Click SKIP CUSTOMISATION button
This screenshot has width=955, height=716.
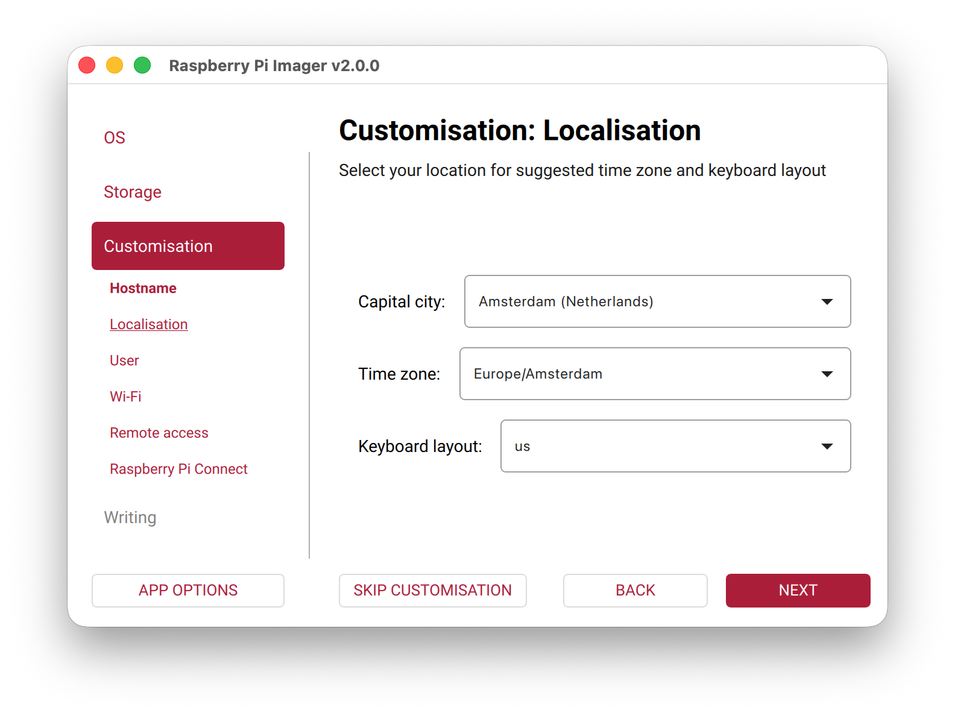click(x=432, y=590)
